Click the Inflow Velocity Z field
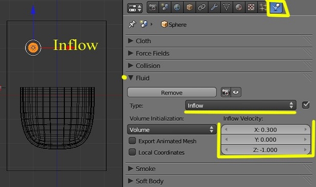This screenshot has width=316, height=187. pos(266,150)
